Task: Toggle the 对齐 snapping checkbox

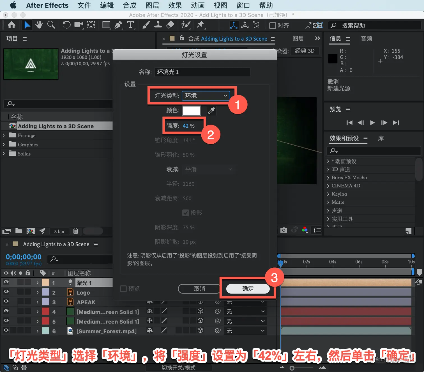Action: click(272, 26)
